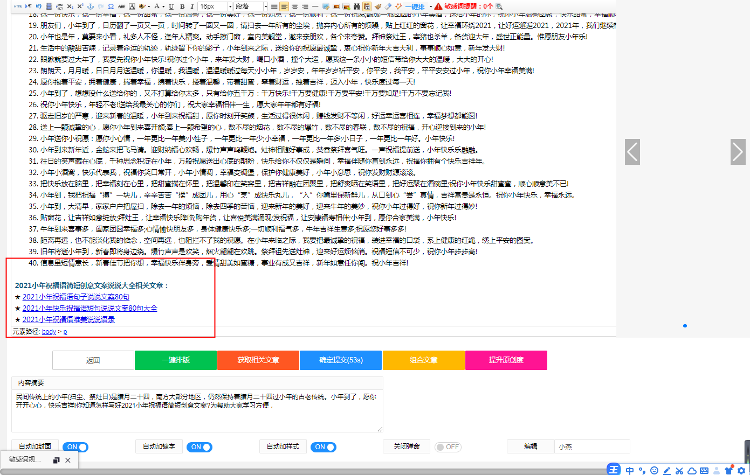The width and height of the screenshot is (750, 475).
Task: Select p in the element path
Action: 65,332
